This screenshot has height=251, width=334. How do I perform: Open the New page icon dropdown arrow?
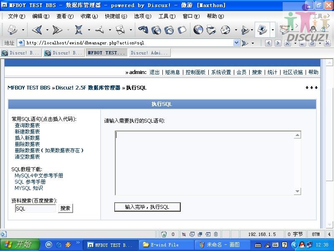[23, 30]
